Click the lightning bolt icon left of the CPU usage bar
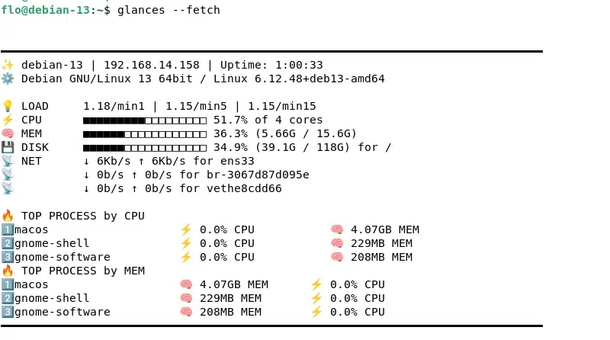The image size is (610, 340). [x=8, y=120]
